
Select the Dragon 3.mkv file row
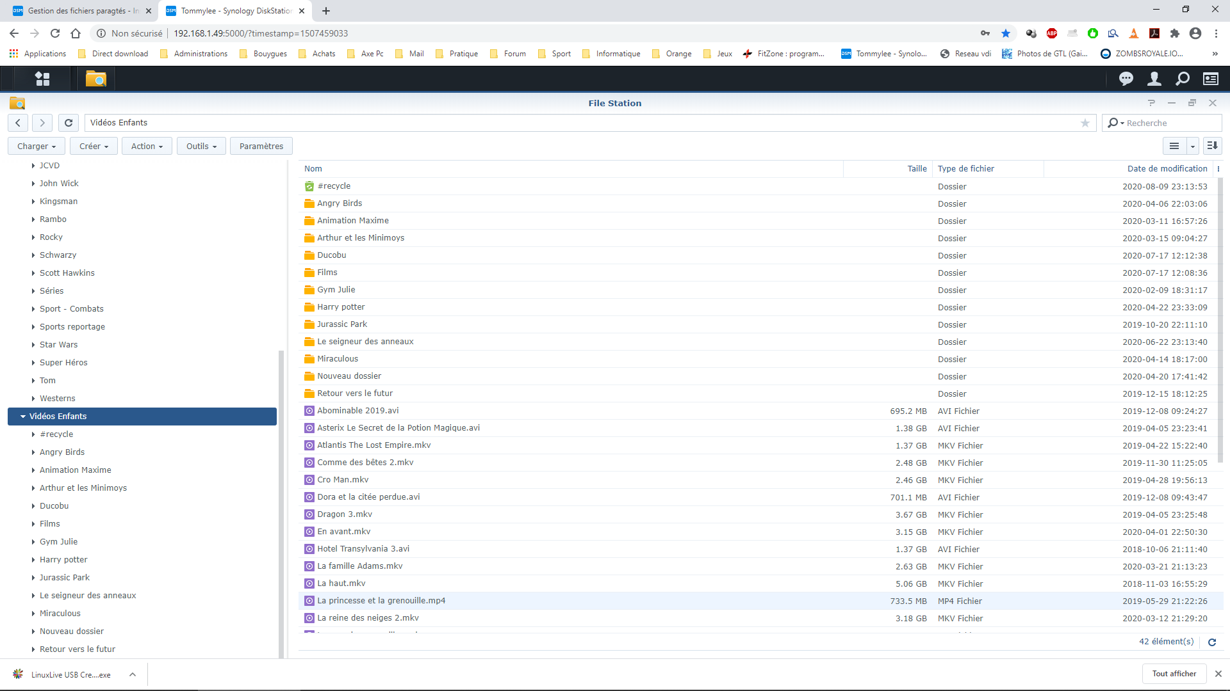[345, 514]
